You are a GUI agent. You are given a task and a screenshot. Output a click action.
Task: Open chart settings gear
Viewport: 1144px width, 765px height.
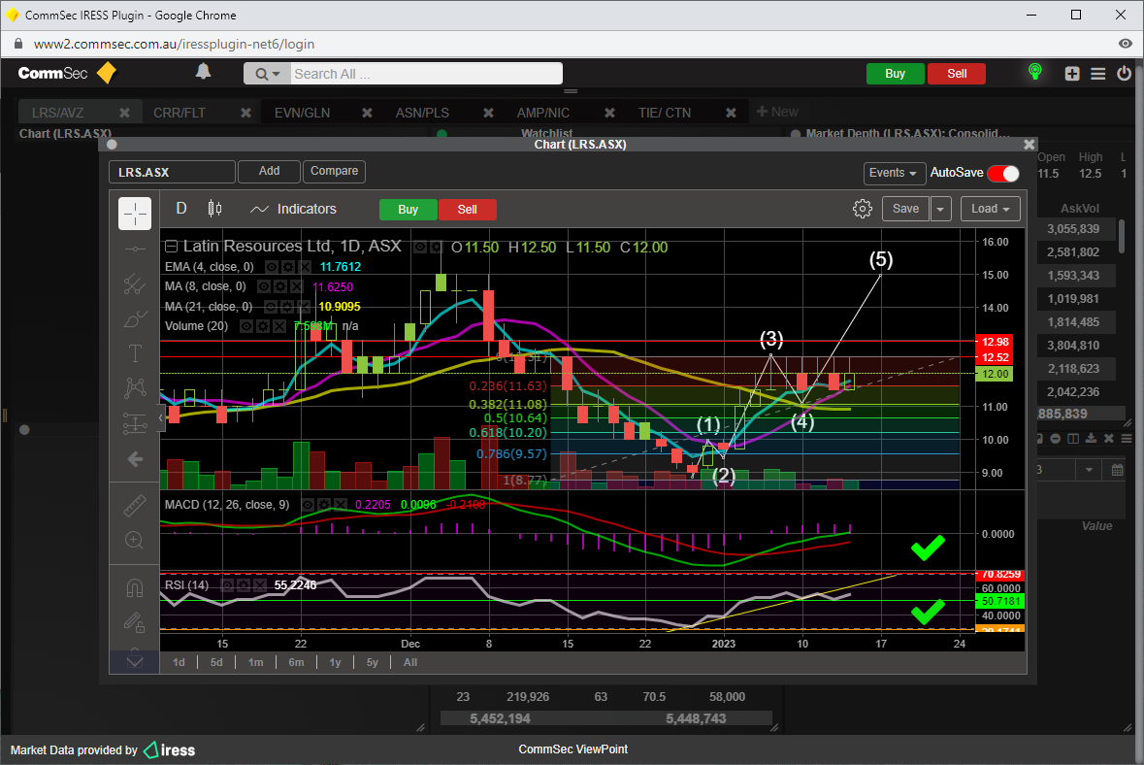tap(862, 209)
